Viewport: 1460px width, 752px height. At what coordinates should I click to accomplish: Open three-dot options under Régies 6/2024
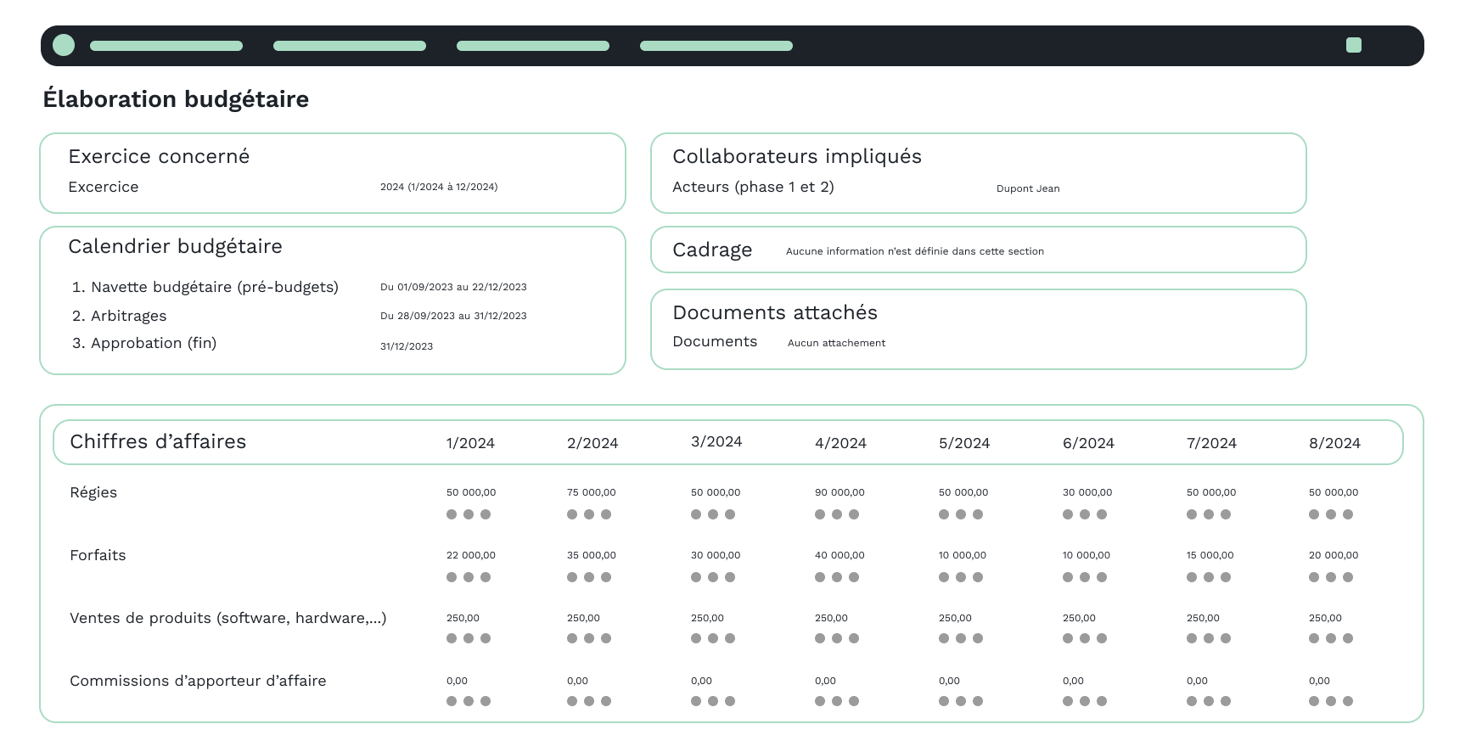point(1085,514)
